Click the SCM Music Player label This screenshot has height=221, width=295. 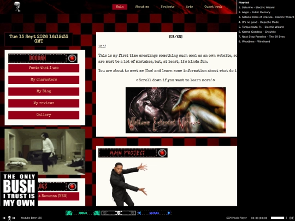coord(237,218)
